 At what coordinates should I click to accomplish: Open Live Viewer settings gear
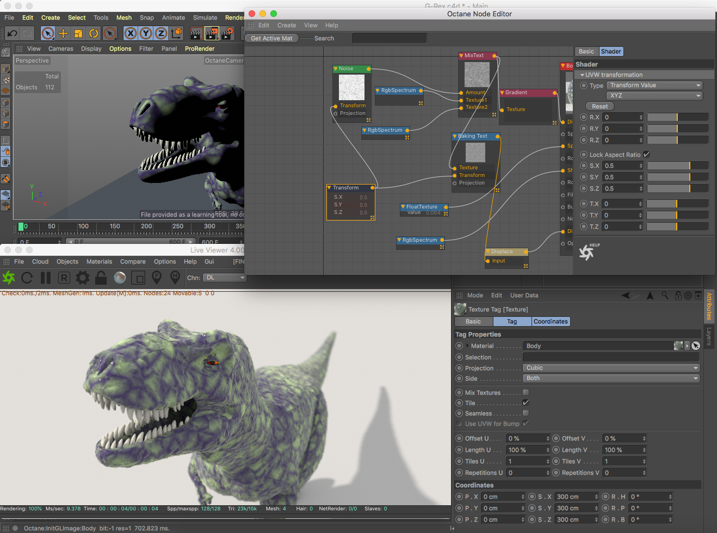click(83, 278)
